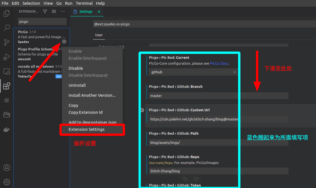Screen dimensions: 316x188
Task: Open the Accounts icon in the activity bar
Action: point(6,168)
